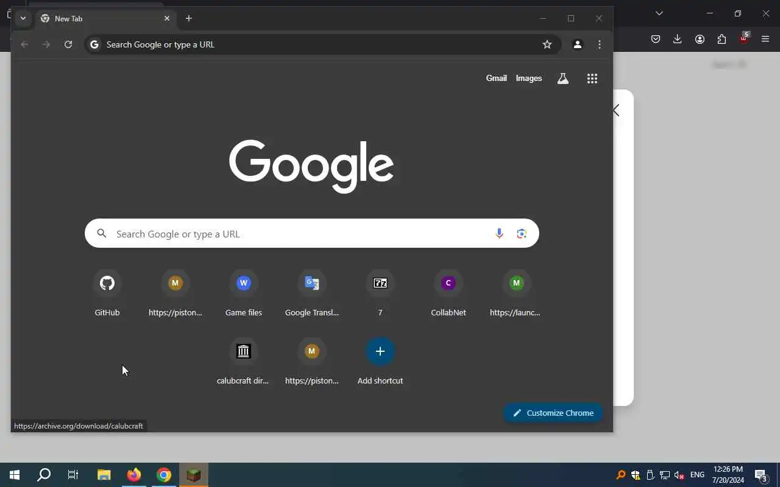Screen dimensions: 780x487
Task: Open the calubcraft dir... shortcut
Action: click(244, 351)
